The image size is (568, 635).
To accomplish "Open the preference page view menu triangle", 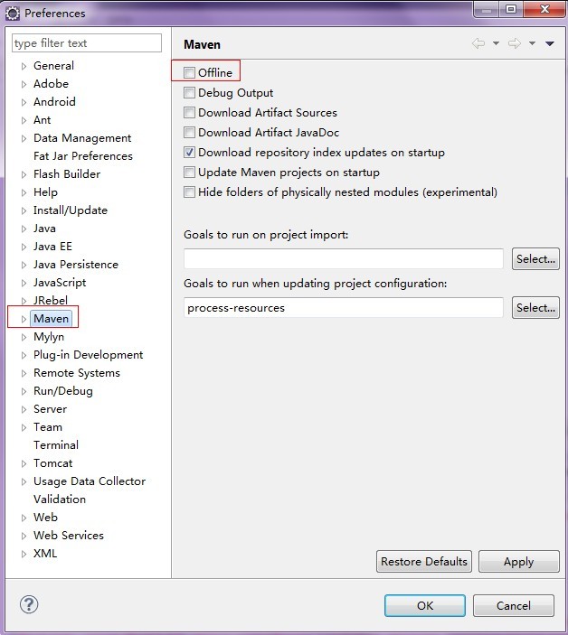I will pos(549,43).
